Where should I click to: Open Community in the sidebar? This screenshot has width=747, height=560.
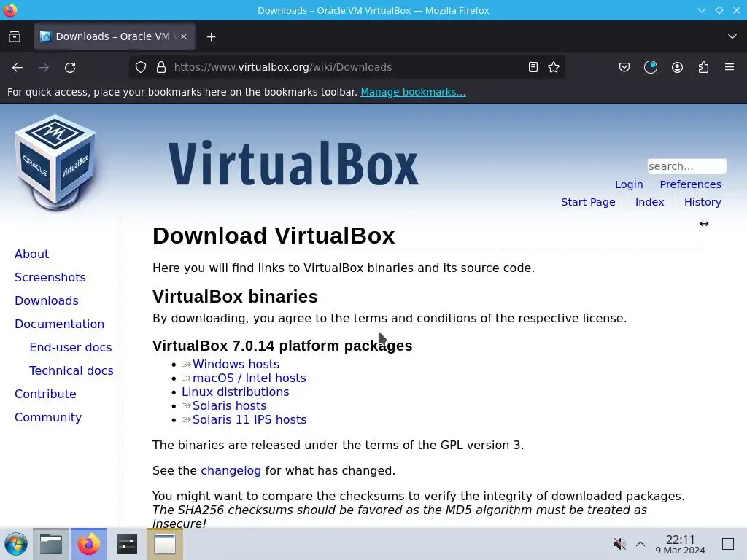[x=48, y=417]
